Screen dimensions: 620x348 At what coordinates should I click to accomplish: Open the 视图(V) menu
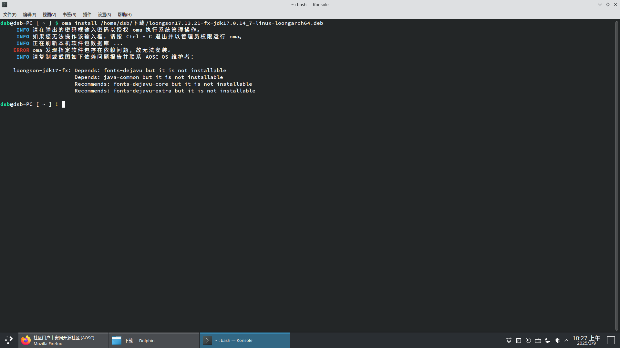(x=49, y=15)
